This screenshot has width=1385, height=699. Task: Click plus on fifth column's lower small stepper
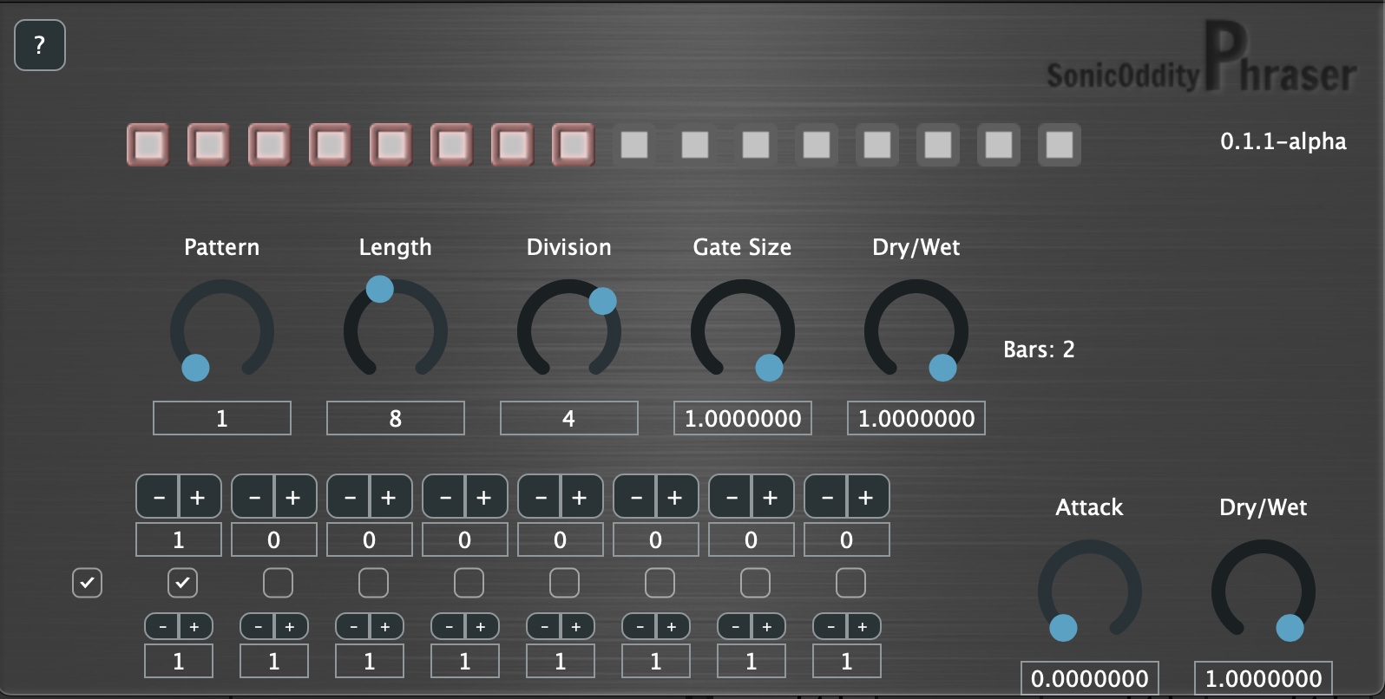577,626
